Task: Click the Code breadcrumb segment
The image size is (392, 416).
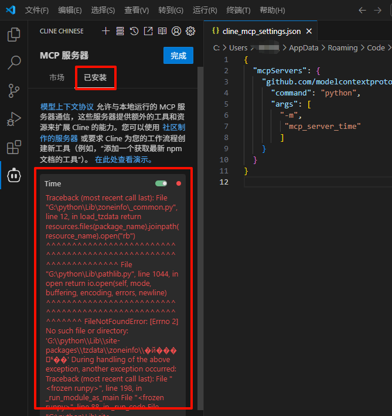Action: point(376,48)
